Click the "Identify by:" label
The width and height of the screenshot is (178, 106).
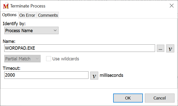14,24
